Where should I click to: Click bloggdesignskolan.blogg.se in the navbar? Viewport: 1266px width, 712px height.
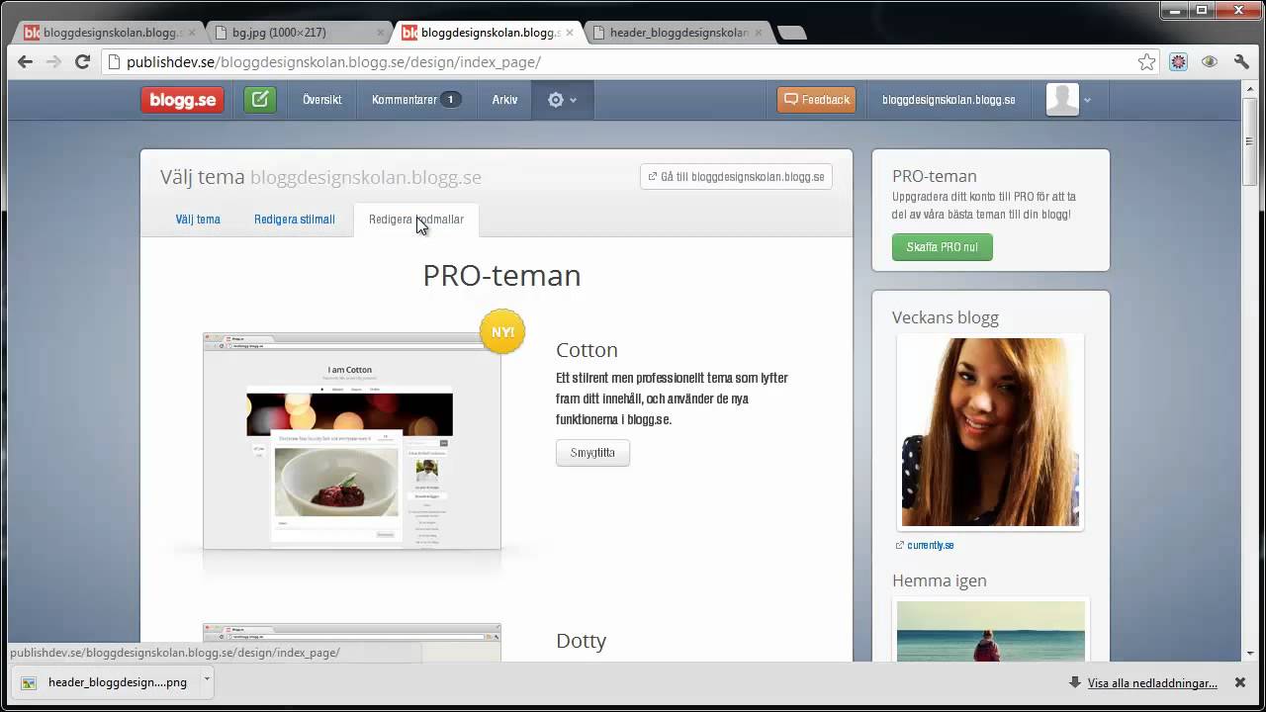[x=949, y=100]
